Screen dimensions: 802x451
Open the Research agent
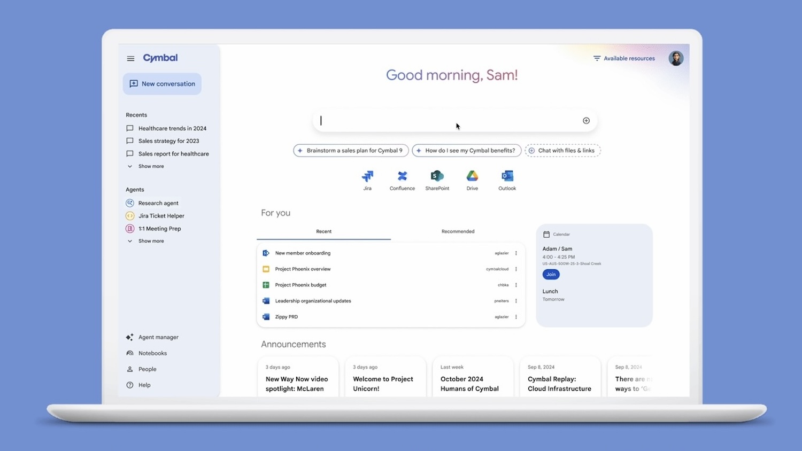[x=158, y=203]
